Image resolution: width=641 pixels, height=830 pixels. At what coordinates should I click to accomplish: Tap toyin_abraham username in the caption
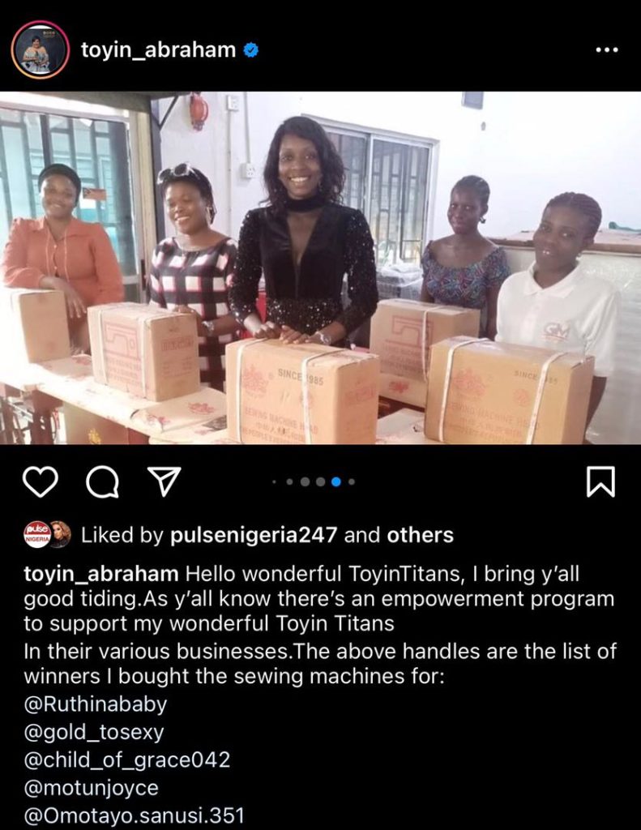coord(101,574)
